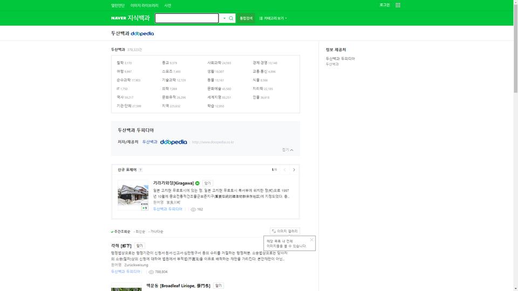Click 담기 button for 각하 entry
The width and height of the screenshot is (518, 291).
[140, 246]
